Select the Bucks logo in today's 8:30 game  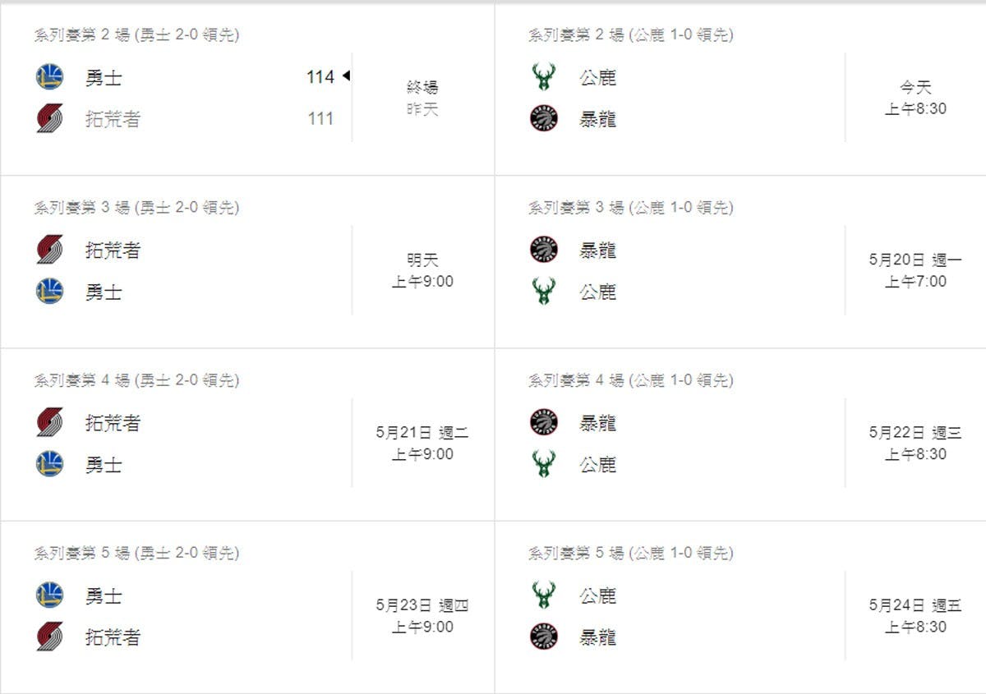pos(543,77)
